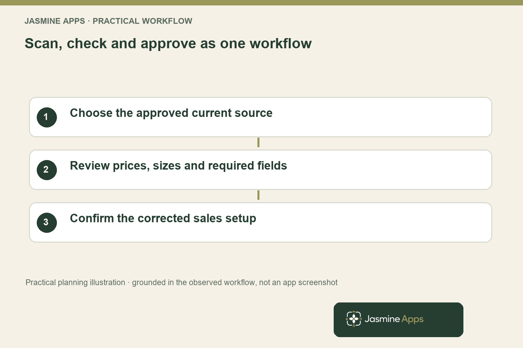Click the 'JASMINE APPS · PRACTICAL WORKFLOW' header label
The image size is (523, 348).
(x=108, y=21)
